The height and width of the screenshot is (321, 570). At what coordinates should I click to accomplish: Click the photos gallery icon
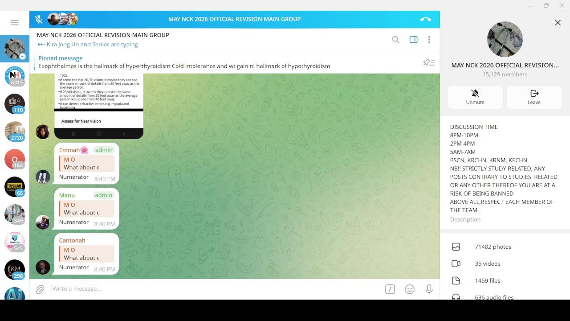coord(456,247)
